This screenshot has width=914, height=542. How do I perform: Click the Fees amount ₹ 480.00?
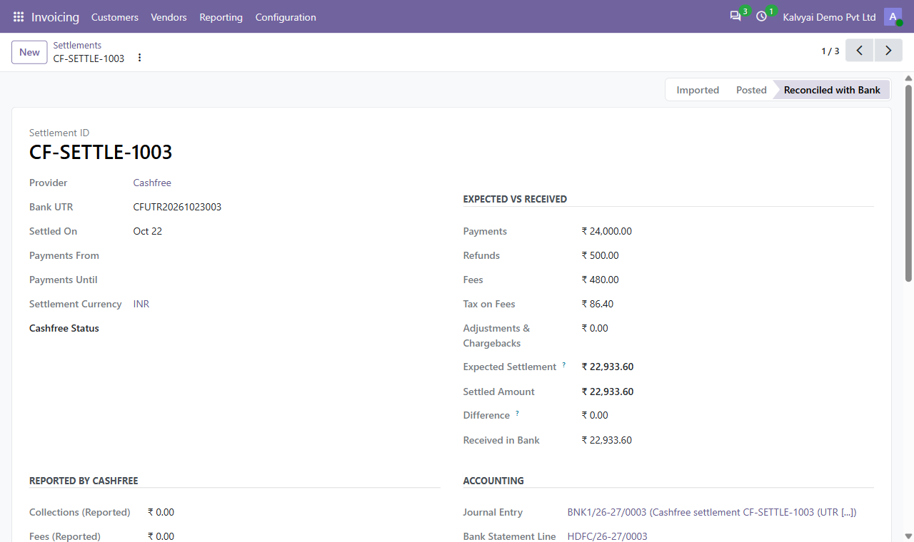point(601,280)
